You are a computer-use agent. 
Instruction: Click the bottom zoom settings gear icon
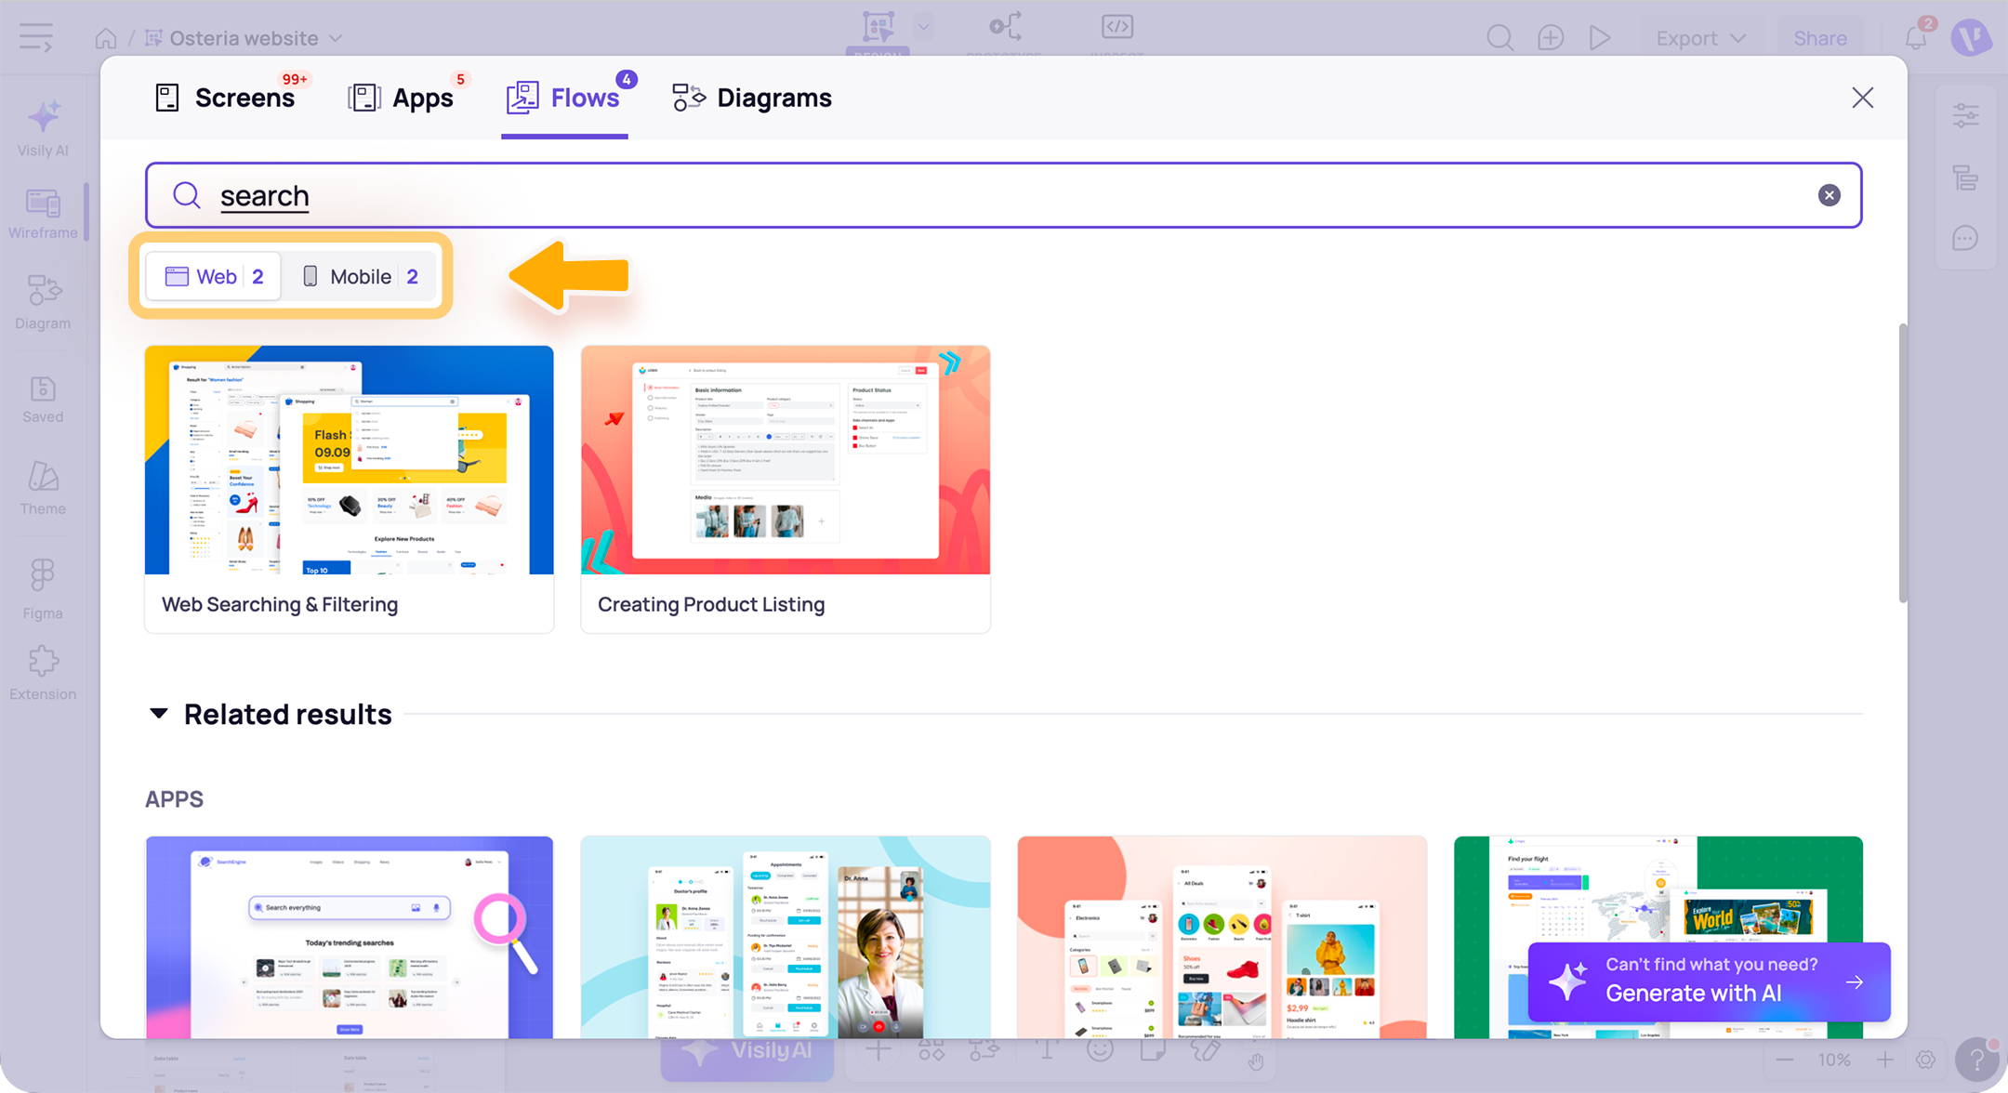pos(1925,1060)
